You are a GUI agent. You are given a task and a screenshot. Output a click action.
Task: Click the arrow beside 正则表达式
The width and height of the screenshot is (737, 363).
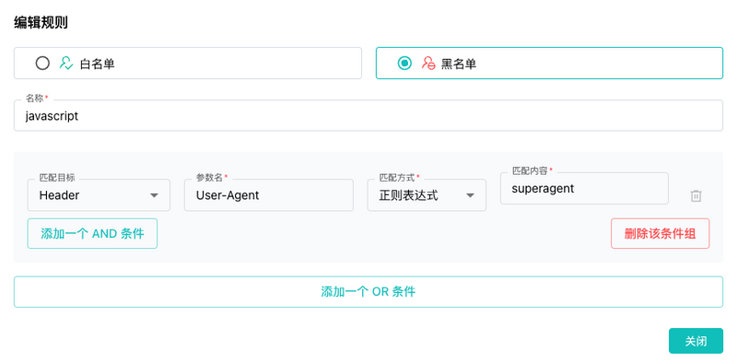470,195
